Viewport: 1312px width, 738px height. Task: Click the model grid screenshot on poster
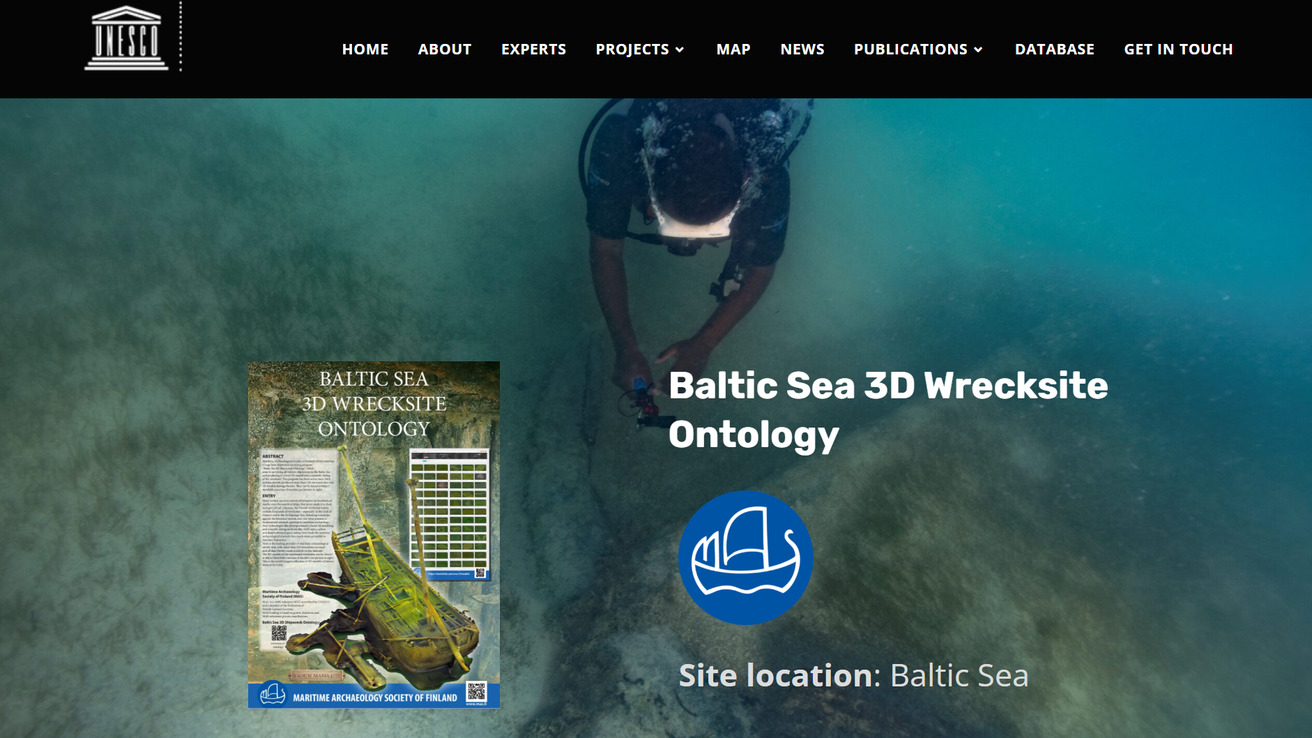(450, 515)
